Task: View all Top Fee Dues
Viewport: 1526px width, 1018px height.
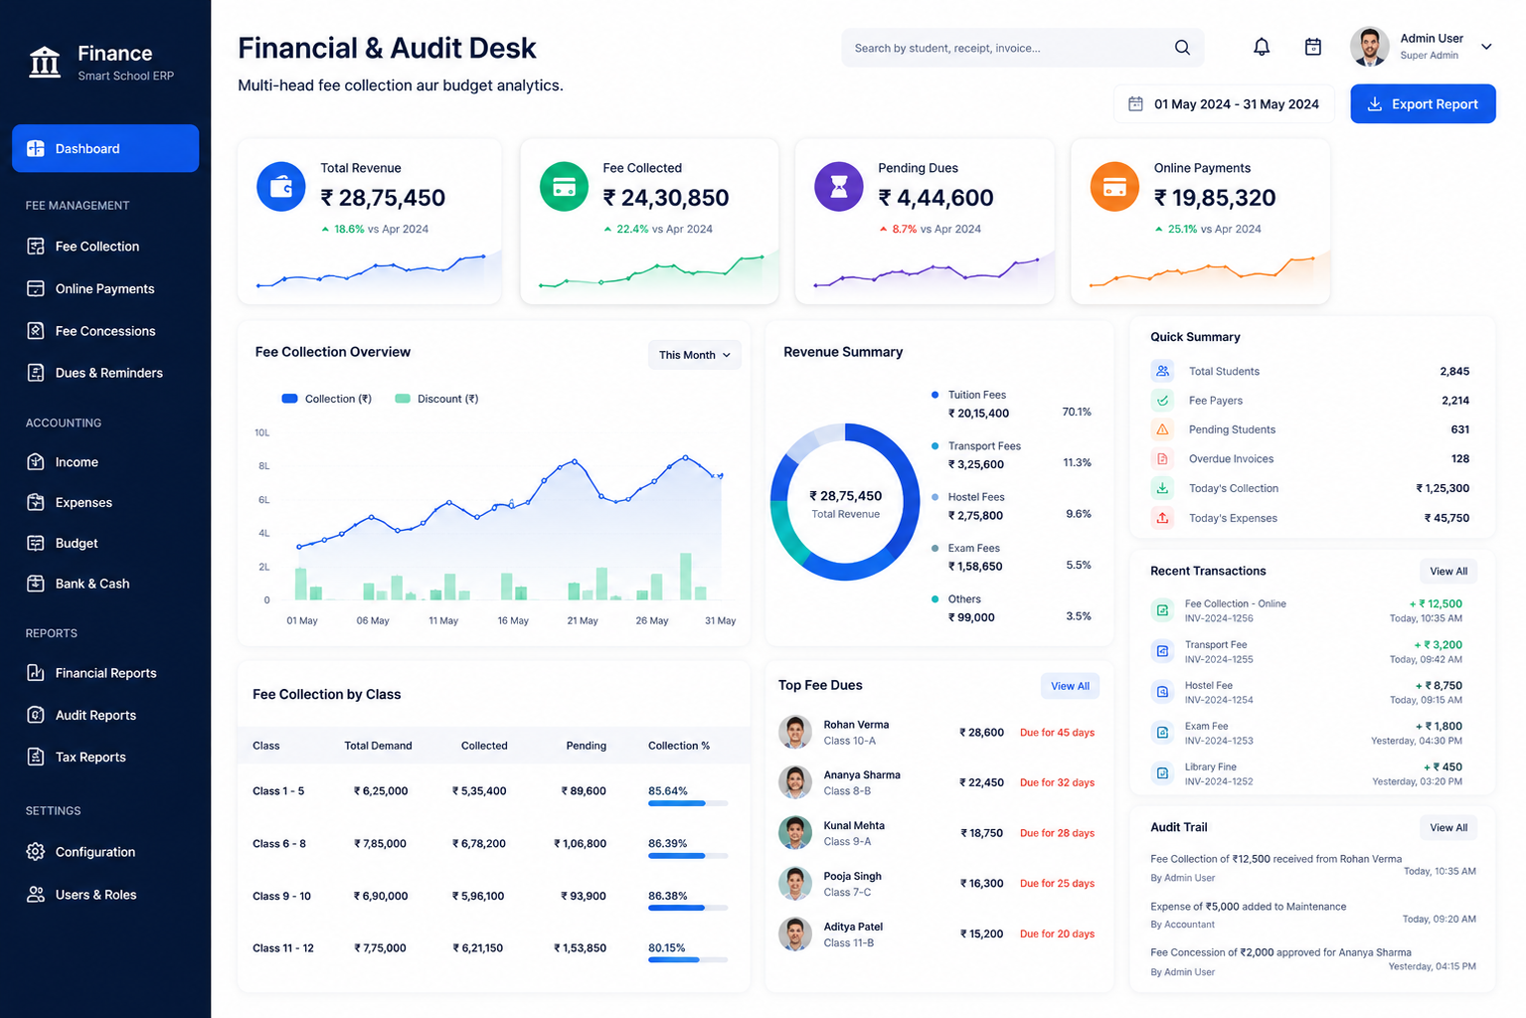Action: [x=1070, y=686]
